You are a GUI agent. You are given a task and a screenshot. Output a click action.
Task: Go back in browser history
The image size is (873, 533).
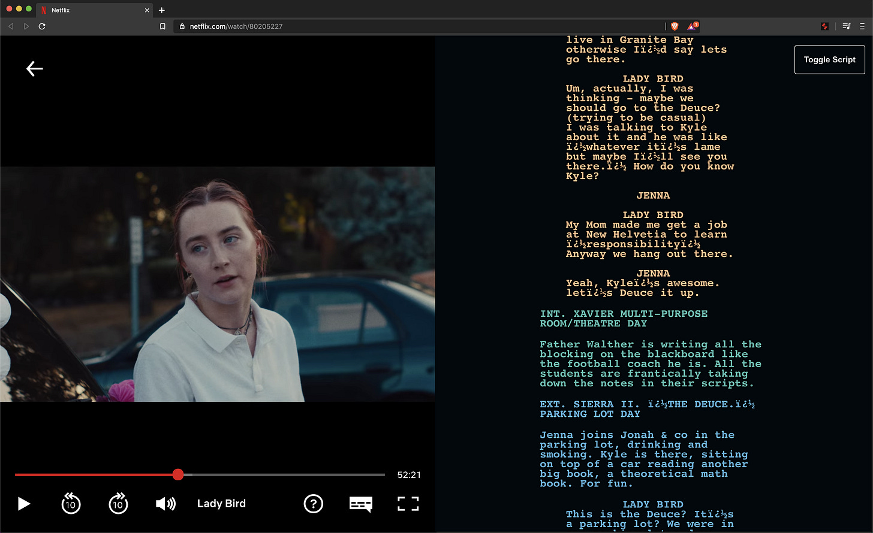(11, 26)
